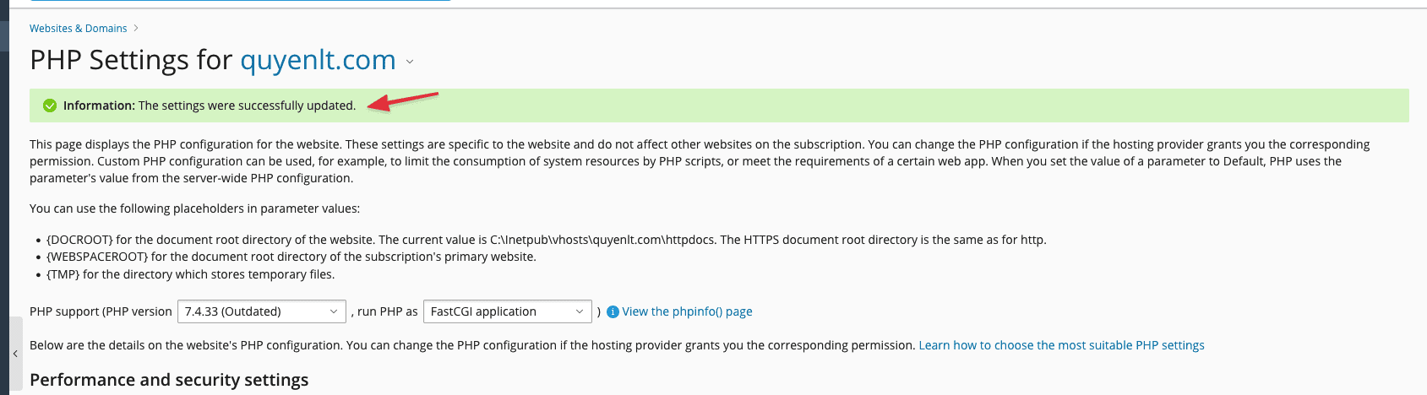Click the {DOCROOT} placeholder bullet line
The height and width of the screenshot is (395, 1427).
(546, 240)
